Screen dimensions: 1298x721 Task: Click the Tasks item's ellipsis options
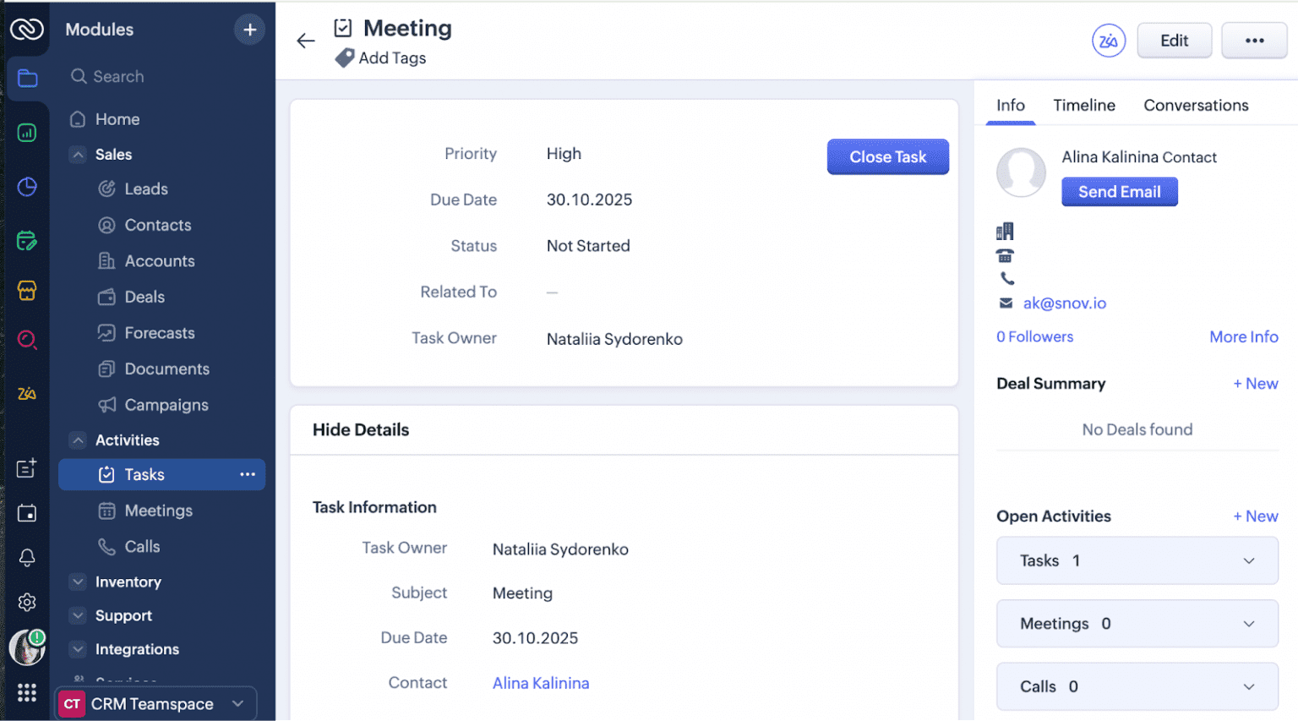(x=248, y=474)
